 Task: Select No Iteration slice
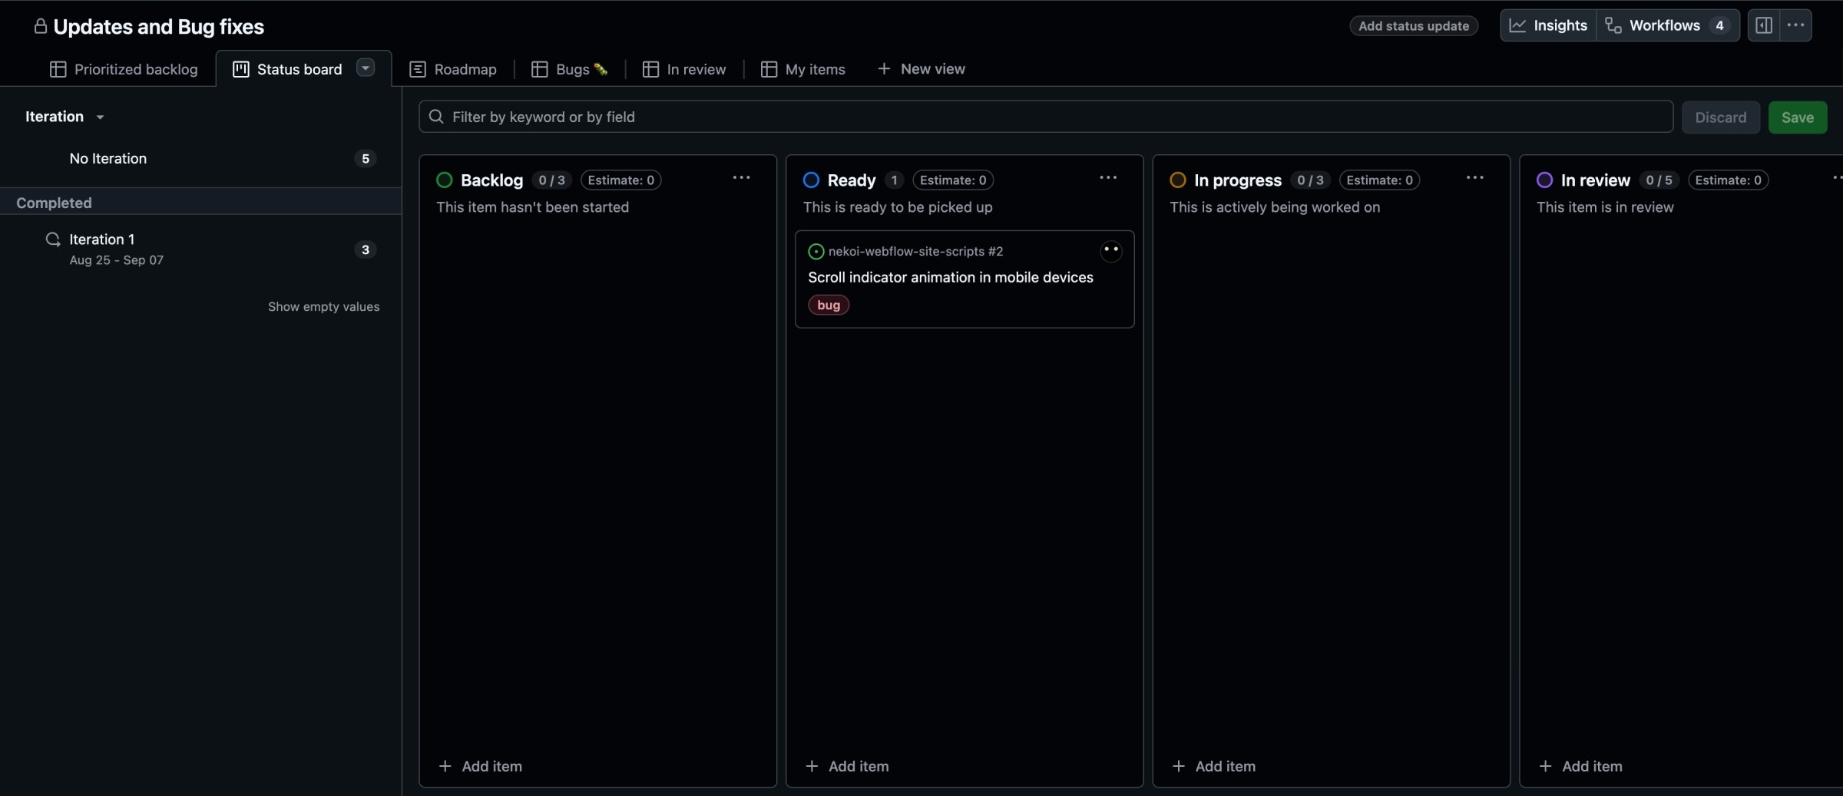[200, 158]
